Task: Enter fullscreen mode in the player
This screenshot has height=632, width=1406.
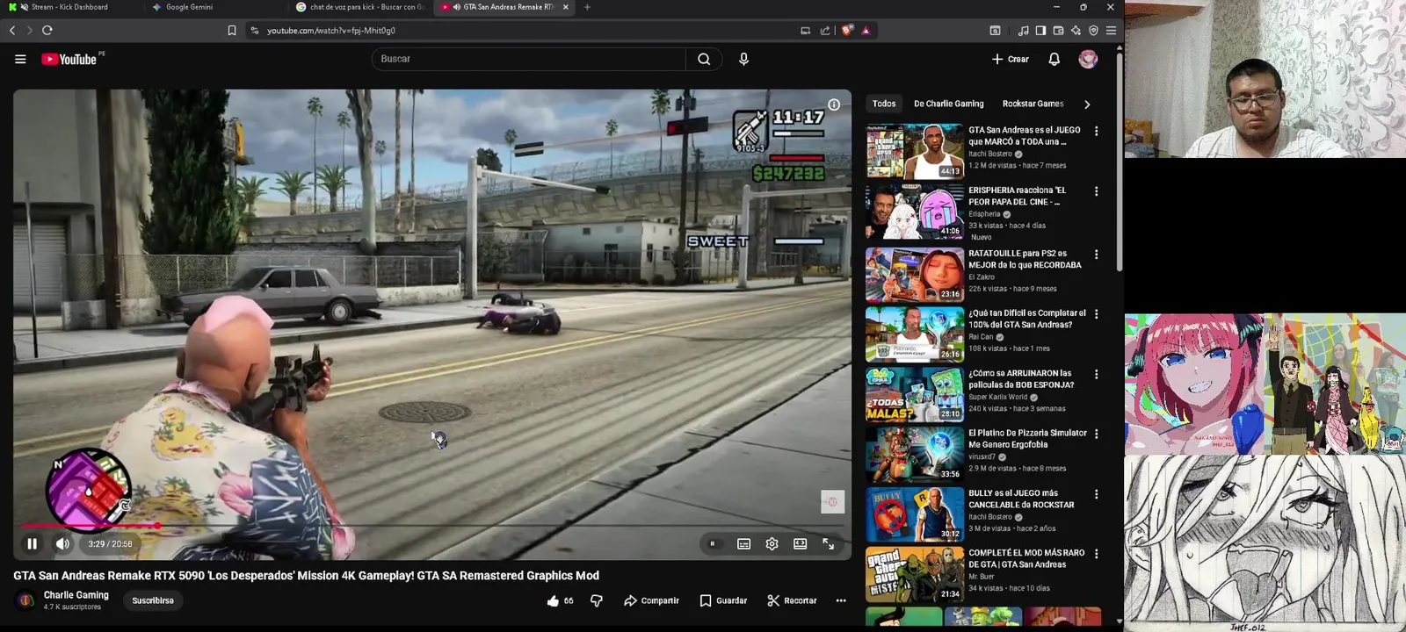Action: pos(828,544)
